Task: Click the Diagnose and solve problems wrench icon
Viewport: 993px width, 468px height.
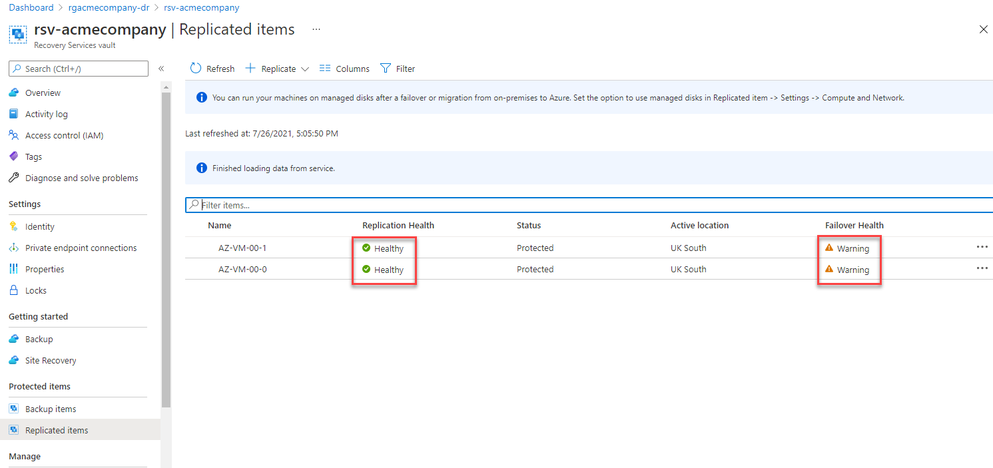Action: 13,178
